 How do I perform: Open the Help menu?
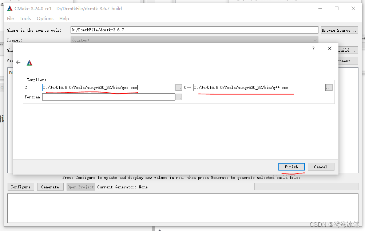coord(64,19)
